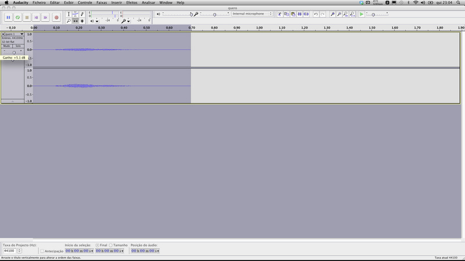Image resolution: width=465 pixels, height=261 pixels.
Task: Click the Solo button on the track
Action: (x=18, y=46)
